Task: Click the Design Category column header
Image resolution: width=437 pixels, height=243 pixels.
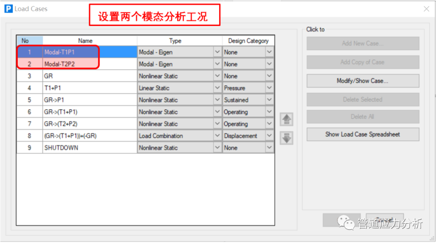Action: click(x=248, y=41)
